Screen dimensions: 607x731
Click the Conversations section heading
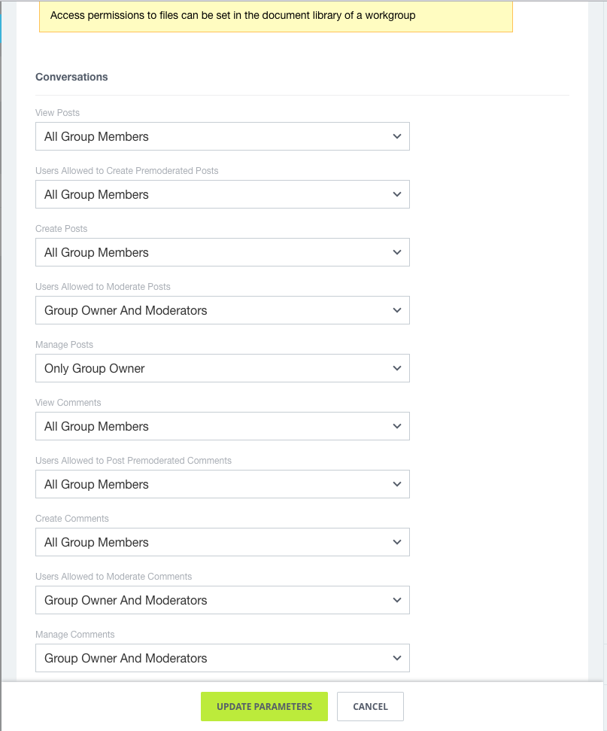71,77
